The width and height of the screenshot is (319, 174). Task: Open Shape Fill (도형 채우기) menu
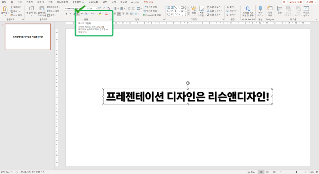214,7
